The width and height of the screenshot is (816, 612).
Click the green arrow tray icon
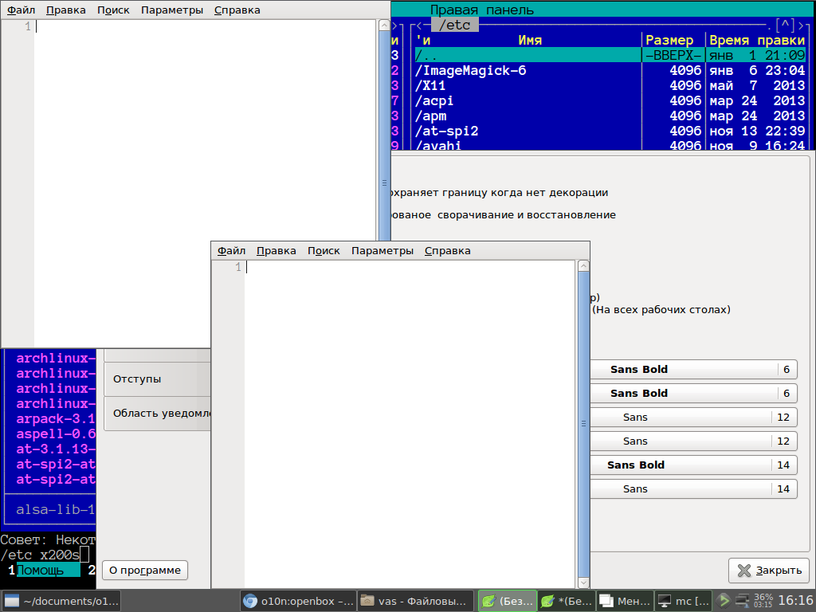click(x=724, y=600)
